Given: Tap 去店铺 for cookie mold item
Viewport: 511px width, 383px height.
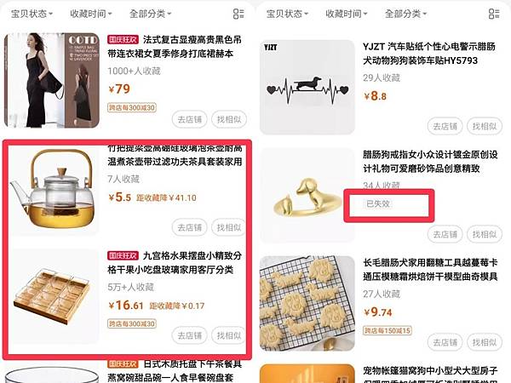Looking at the screenshot, I should (x=445, y=342).
